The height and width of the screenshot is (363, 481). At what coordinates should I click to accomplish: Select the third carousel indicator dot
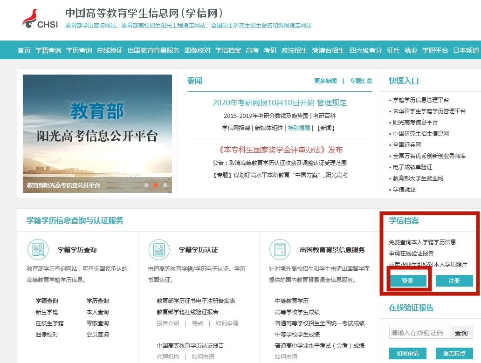[165, 185]
